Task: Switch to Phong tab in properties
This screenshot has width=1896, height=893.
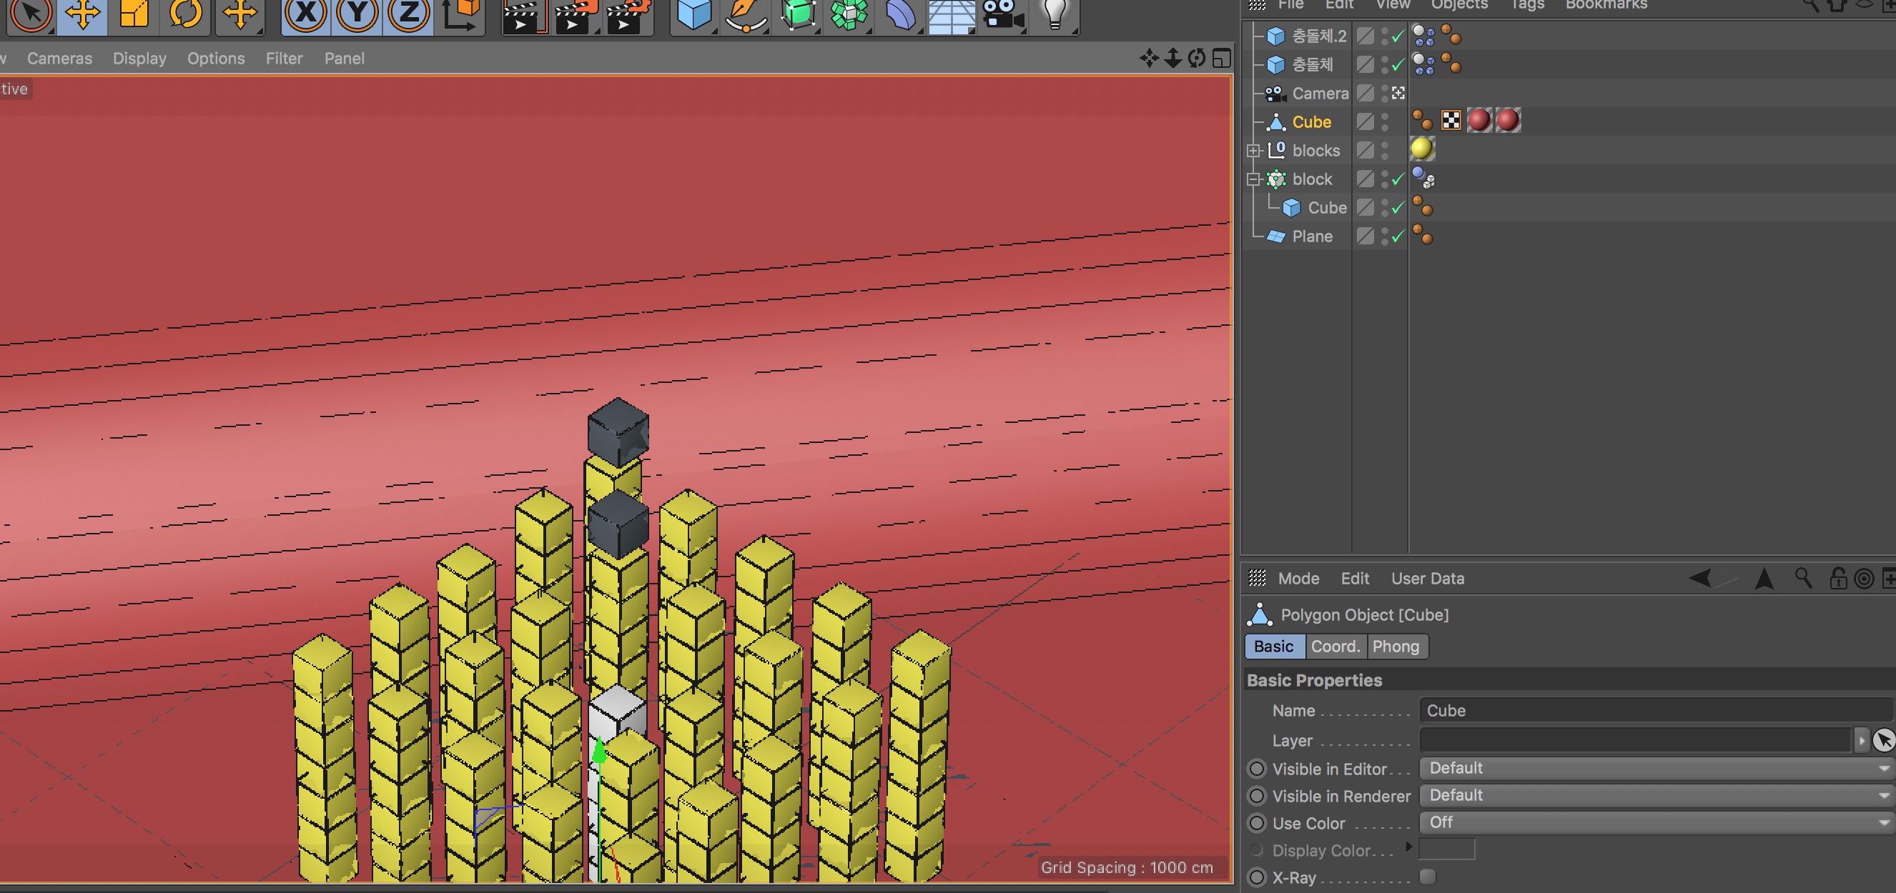Action: tap(1396, 645)
